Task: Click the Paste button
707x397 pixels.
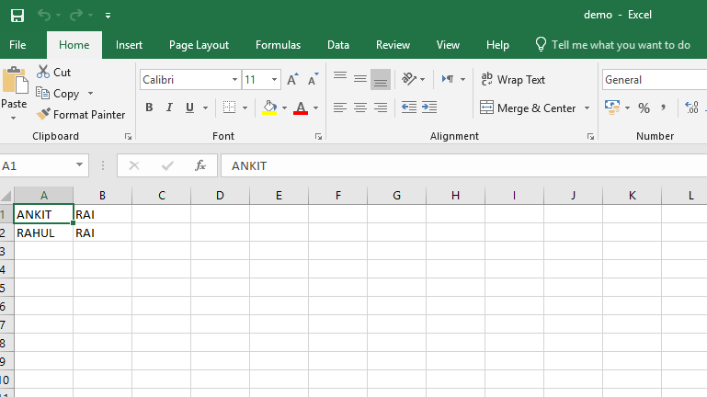Action: (x=15, y=92)
